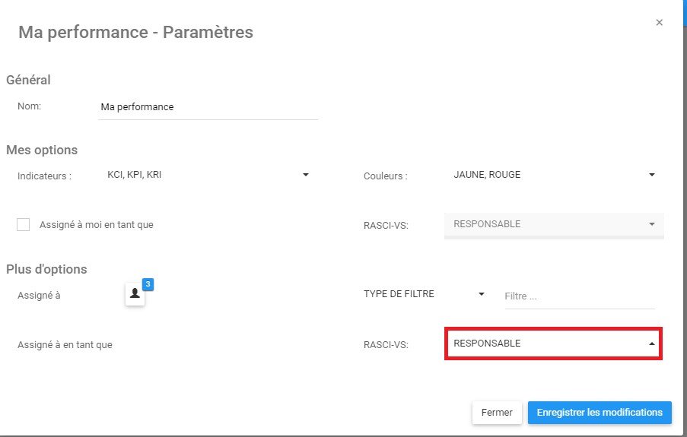
Task: Click the Général section heading
Action: point(28,80)
